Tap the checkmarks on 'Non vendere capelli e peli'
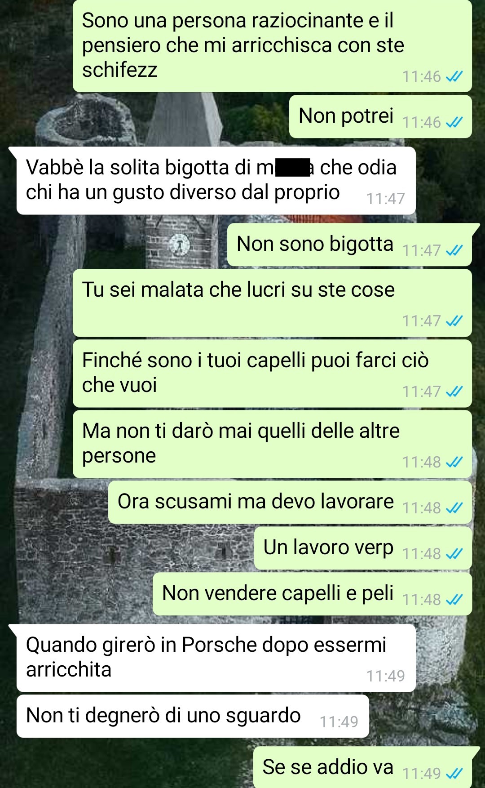 (454, 600)
